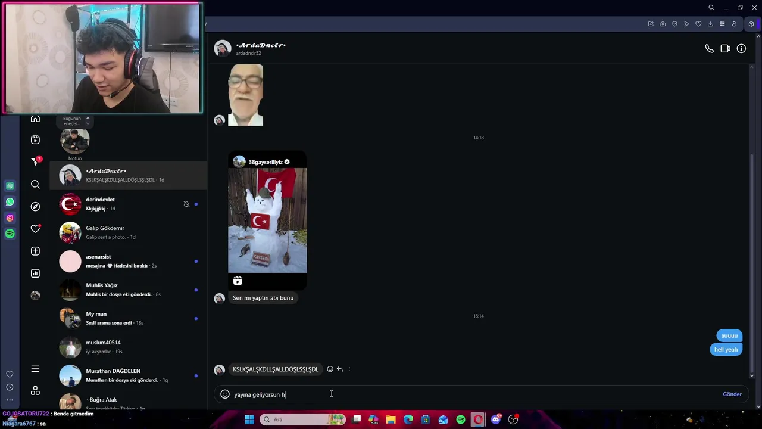Screen dimensions: 762x429
Task: Open profile avatar in Instagram sidebar
Action: click(x=35, y=295)
